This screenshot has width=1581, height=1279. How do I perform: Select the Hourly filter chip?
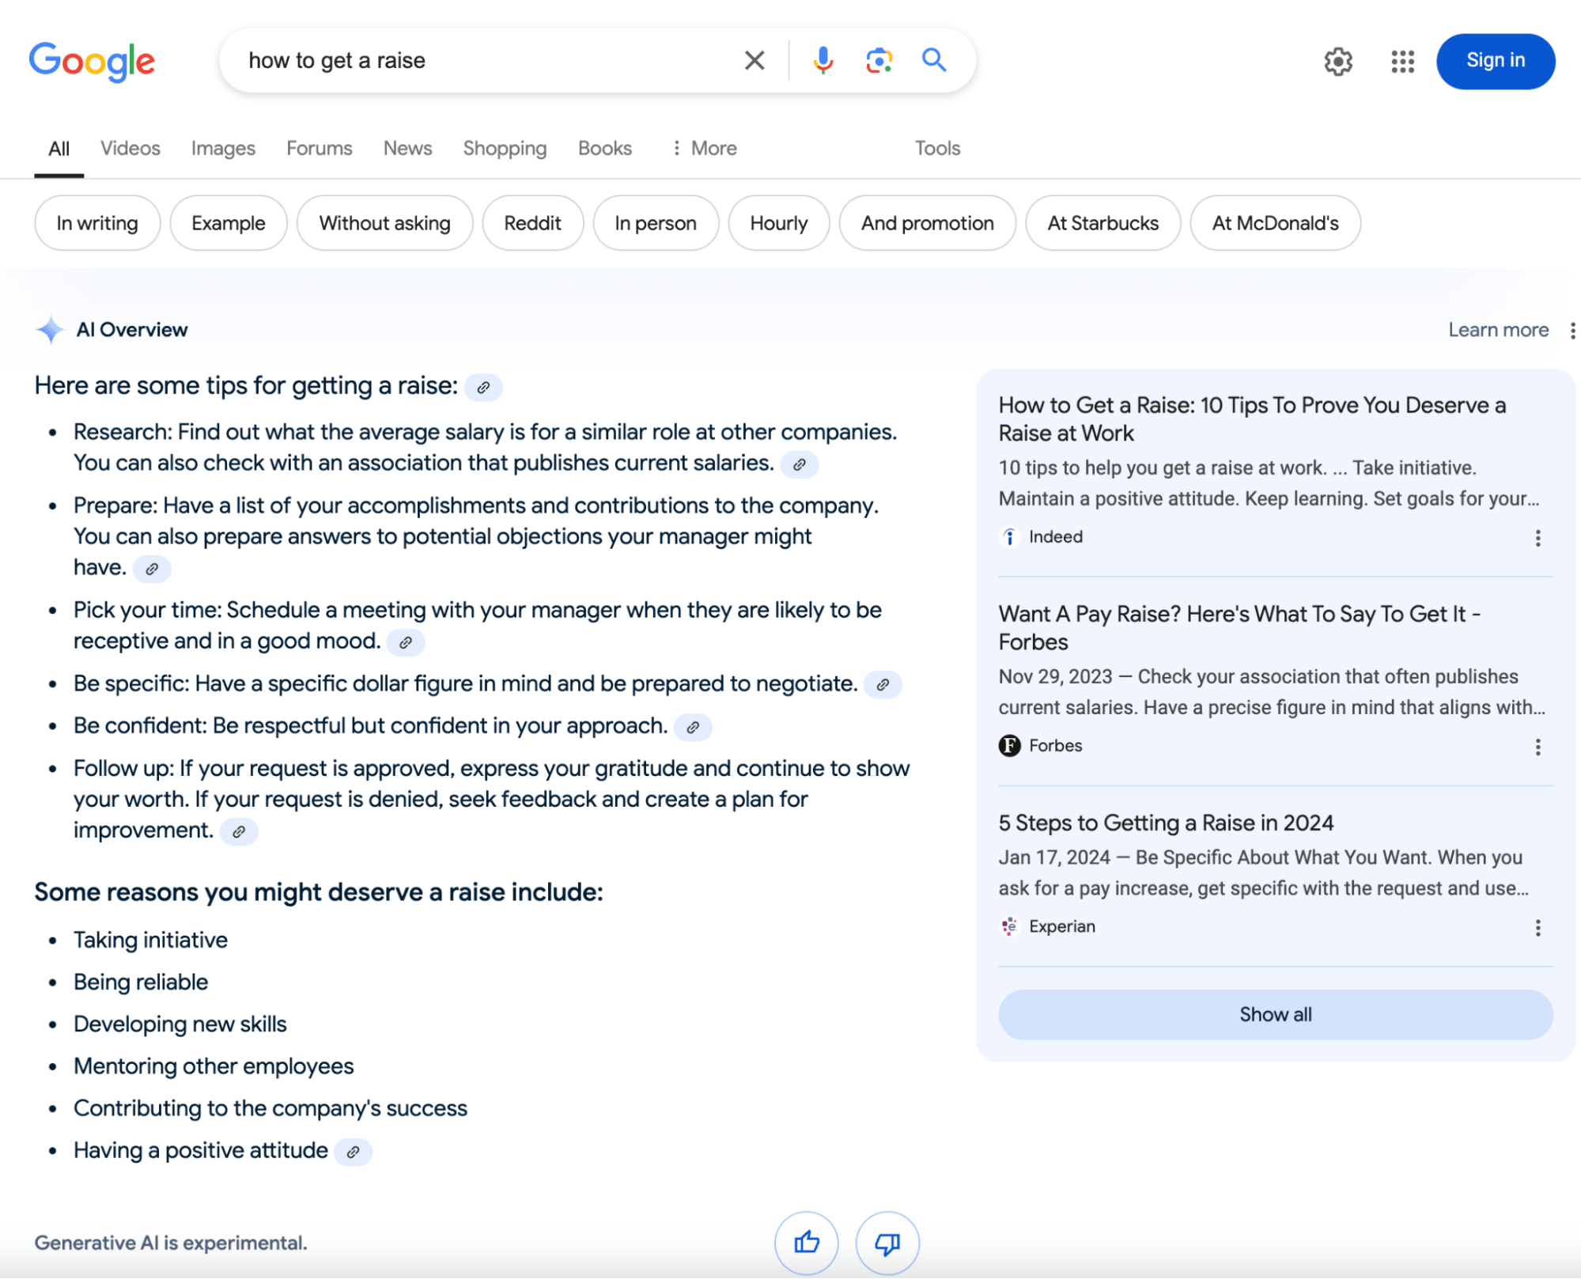click(779, 221)
